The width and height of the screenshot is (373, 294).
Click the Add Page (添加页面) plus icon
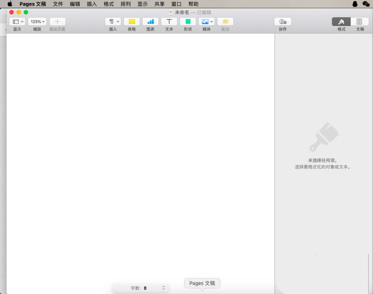(x=57, y=22)
